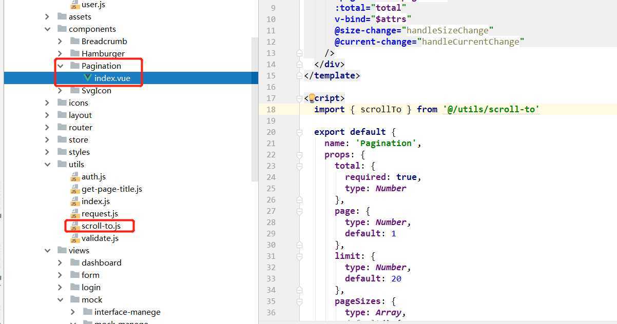Collapse the views folder arrow
Viewport: 617px width, 324px height.
[x=48, y=251]
